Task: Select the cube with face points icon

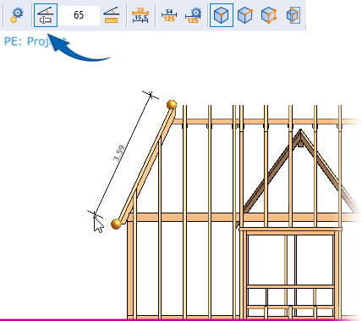Action: click(293, 15)
